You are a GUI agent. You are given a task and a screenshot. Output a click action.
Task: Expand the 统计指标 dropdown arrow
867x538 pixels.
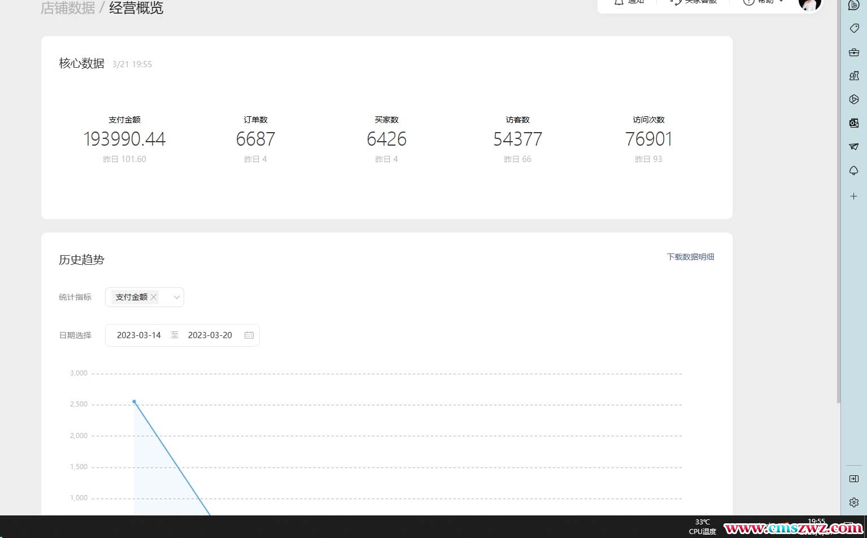pos(176,298)
